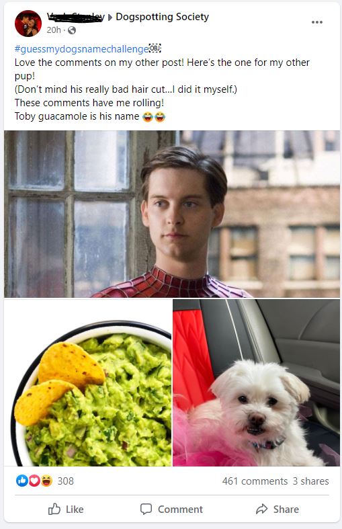Image resolution: width=342 pixels, height=529 pixels.
Task: Open the 308 reactions count
Action: 65,481
